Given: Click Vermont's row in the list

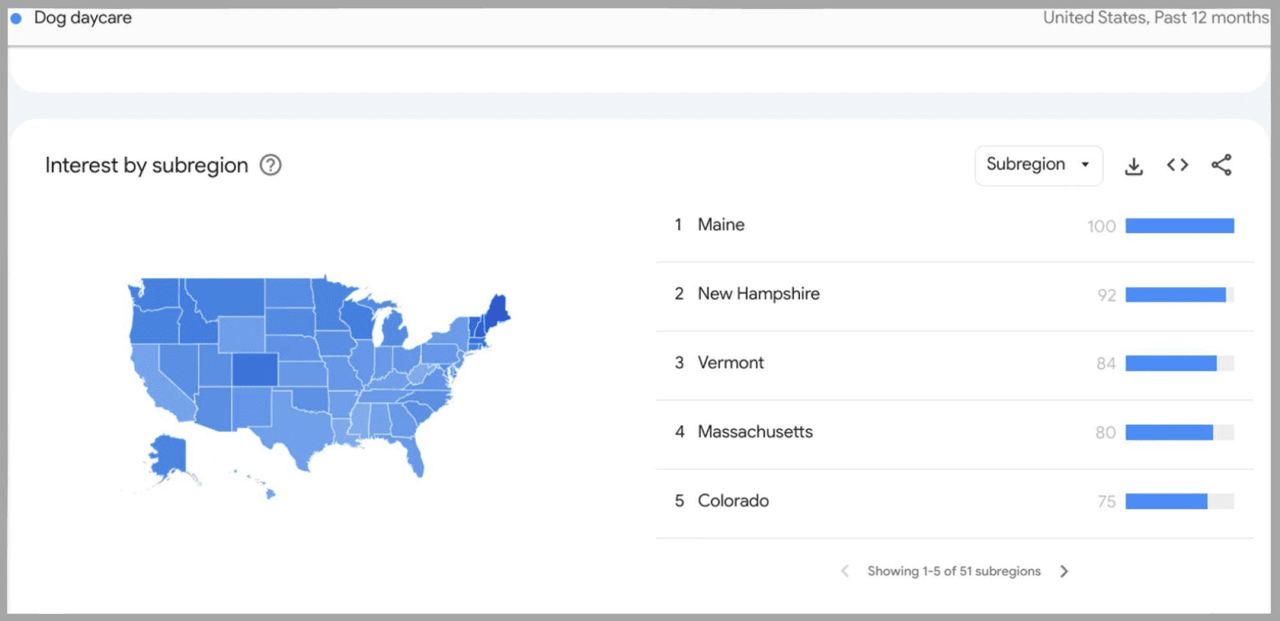Looking at the screenshot, I should coord(730,363).
